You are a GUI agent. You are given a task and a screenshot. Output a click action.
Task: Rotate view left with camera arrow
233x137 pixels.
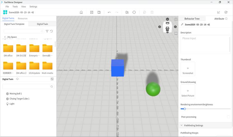pyautogui.click(x=160, y=27)
